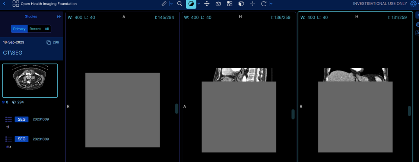Click the I: 145/294 slice indicator
This screenshot has width=419, height=162.
(x=164, y=18)
